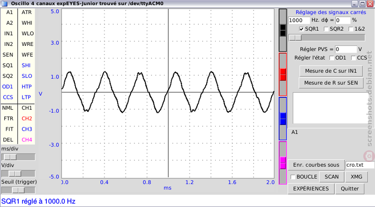
Task: Select the IN1 input label
Action: pyautogui.click(x=8, y=33)
